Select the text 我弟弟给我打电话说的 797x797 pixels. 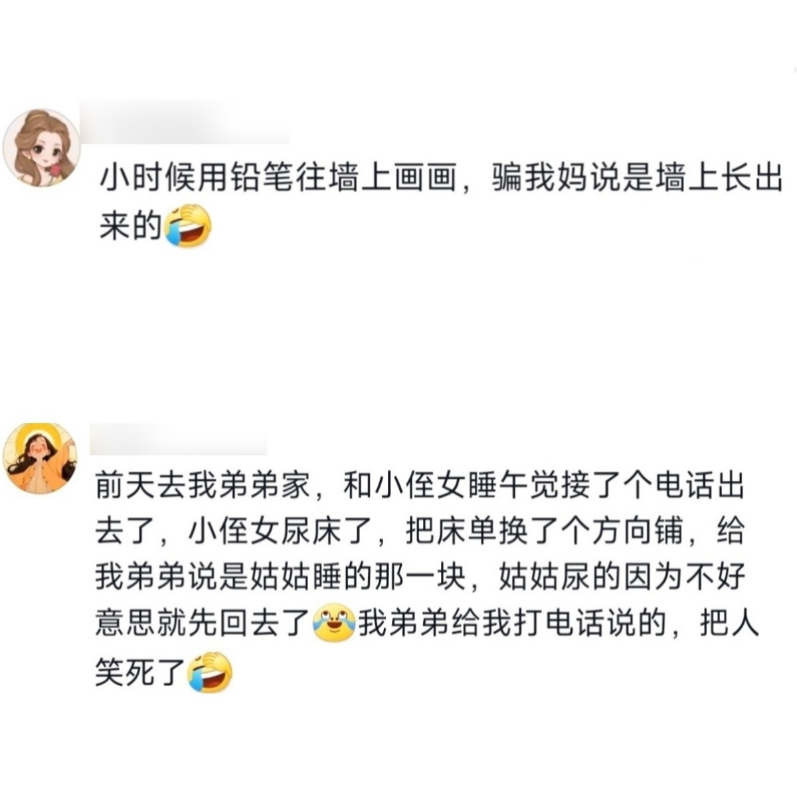(x=512, y=624)
